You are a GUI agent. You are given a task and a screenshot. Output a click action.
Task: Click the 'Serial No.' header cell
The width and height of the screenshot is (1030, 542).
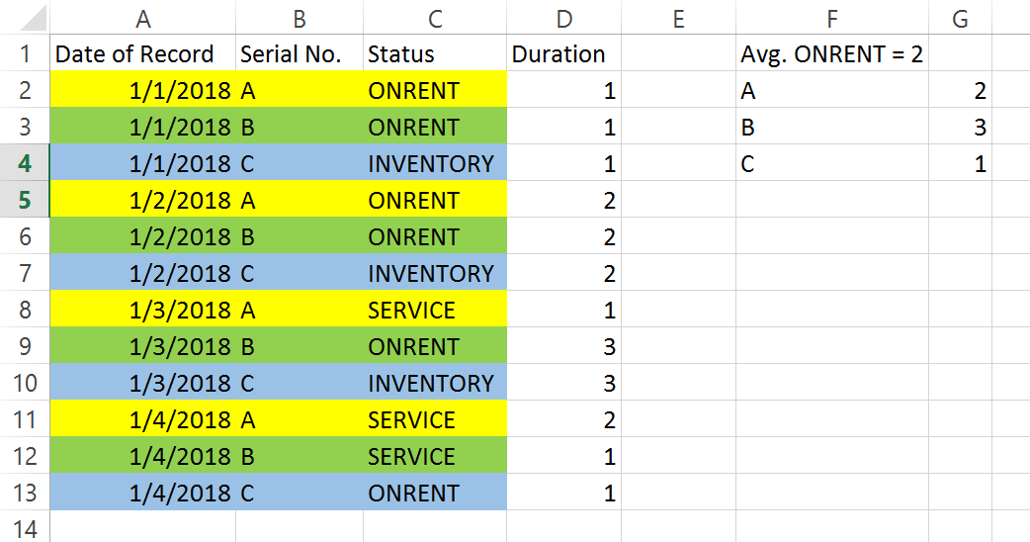(300, 53)
